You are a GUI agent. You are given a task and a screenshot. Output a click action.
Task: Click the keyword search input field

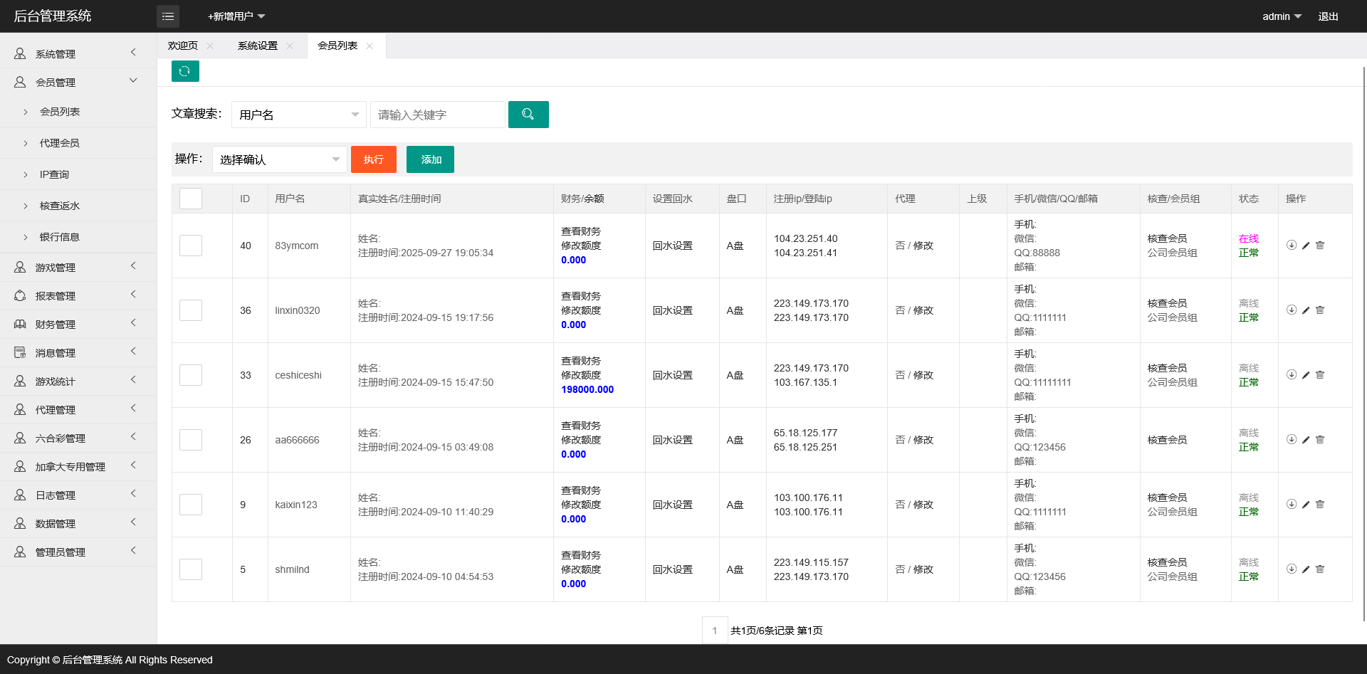pyautogui.click(x=437, y=115)
